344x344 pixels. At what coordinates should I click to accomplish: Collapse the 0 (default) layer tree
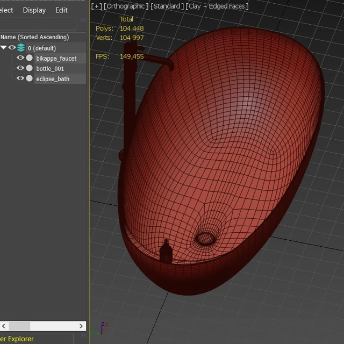[x=3, y=47]
